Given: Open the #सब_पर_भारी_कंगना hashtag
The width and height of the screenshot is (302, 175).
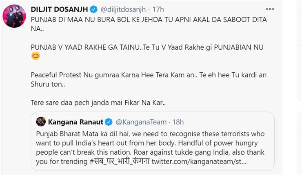Looking at the screenshot, I should (120, 161).
